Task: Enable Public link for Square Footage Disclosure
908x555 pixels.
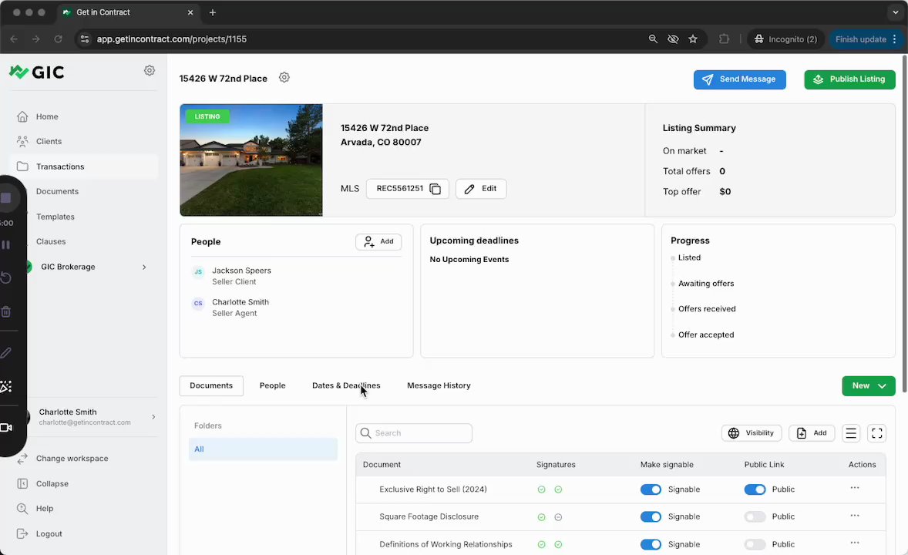Action: coord(755,516)
